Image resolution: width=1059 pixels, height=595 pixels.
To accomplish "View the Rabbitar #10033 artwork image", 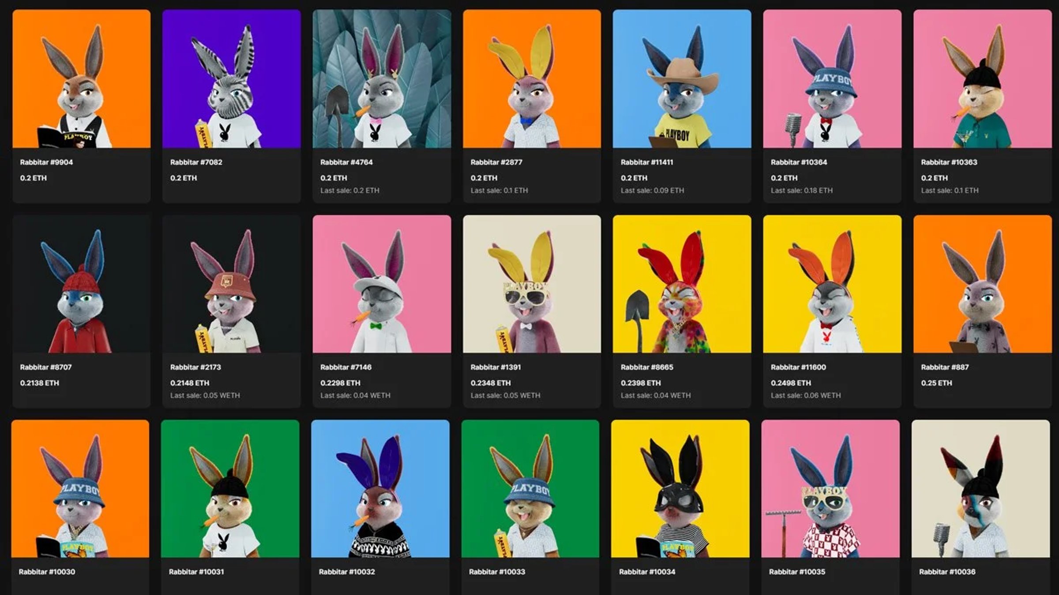I will [x=530, y=489].
